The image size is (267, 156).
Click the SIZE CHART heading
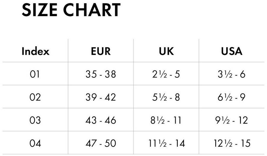pos(71,10)
